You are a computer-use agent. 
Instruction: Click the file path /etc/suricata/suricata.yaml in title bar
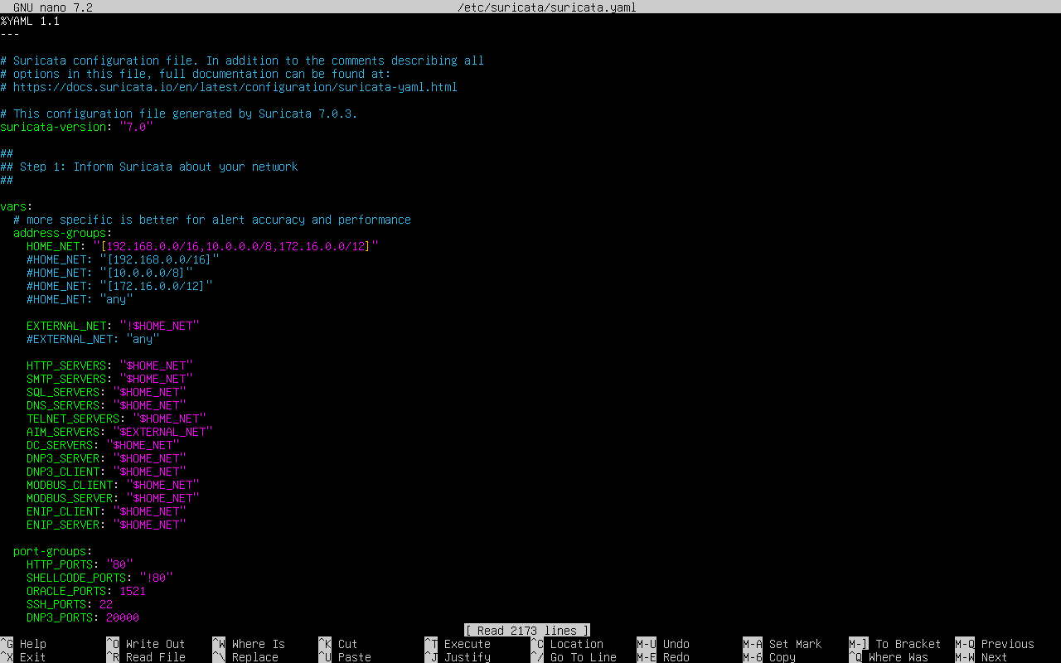547,7
